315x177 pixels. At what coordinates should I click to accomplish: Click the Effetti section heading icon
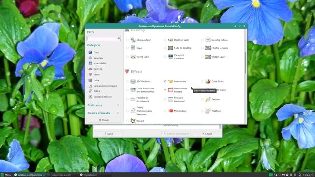(127, 71)
